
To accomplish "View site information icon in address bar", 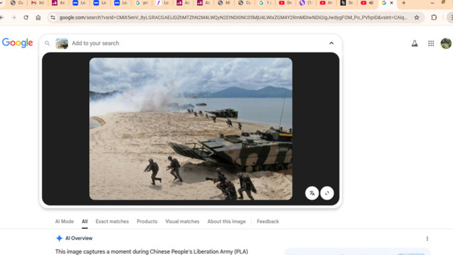I will (x=53, y=18).
